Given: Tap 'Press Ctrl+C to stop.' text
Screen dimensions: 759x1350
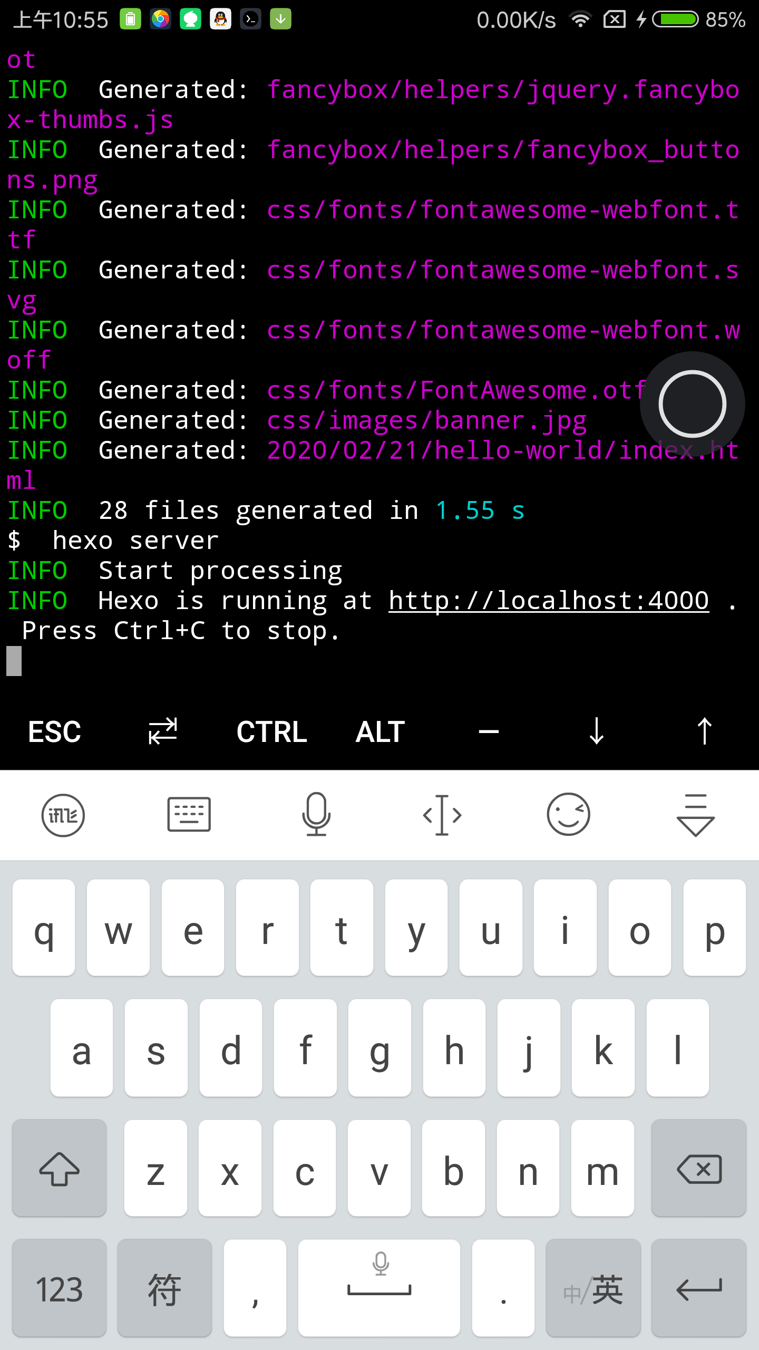Looking at the screenshot, I should point(181,631).
